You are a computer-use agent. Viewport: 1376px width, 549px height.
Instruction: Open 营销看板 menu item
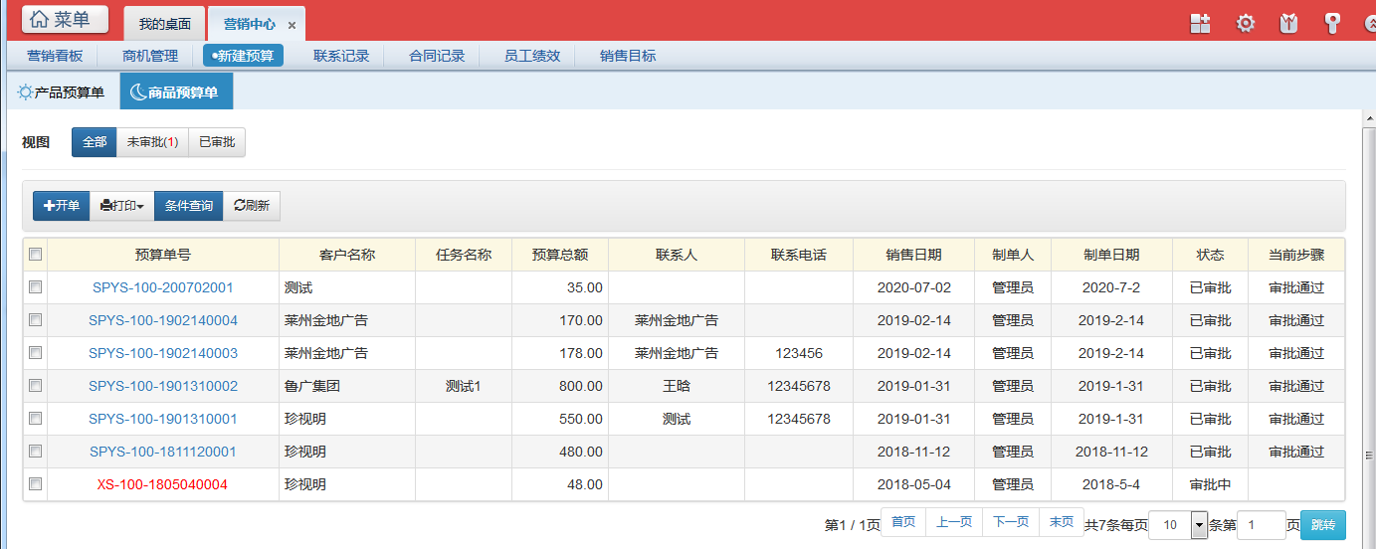click(55, 56)
